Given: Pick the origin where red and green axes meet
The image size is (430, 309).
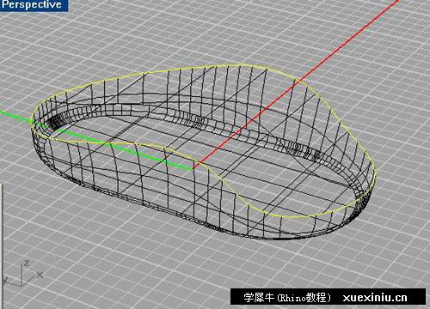Looking at the screenshot, I should (193, 167).
